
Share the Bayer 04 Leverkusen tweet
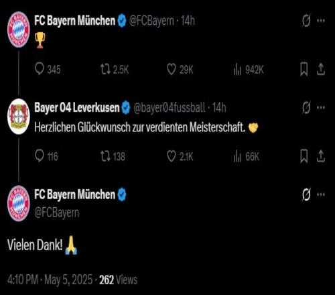pos(320,156)
